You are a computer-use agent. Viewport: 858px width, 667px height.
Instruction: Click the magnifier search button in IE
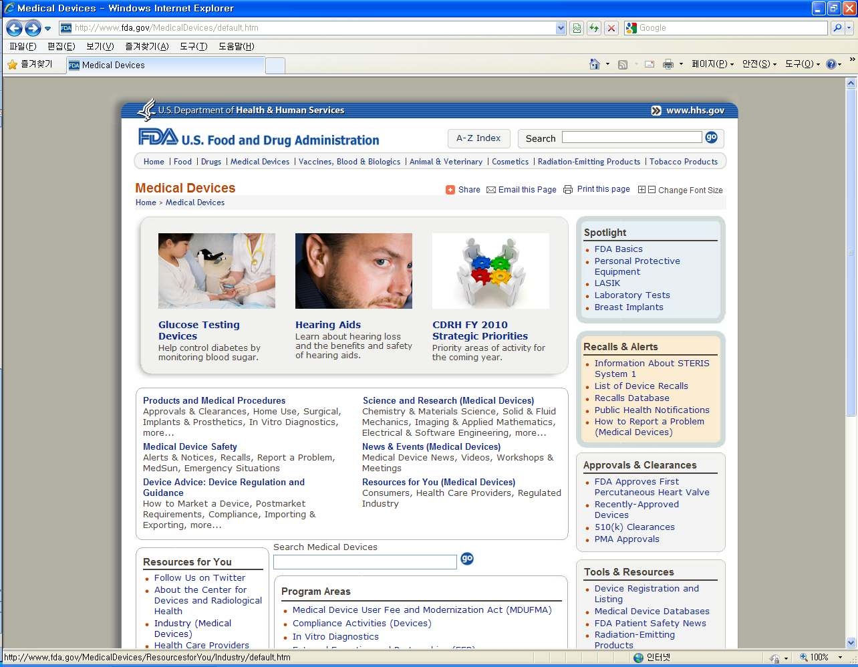837,28
